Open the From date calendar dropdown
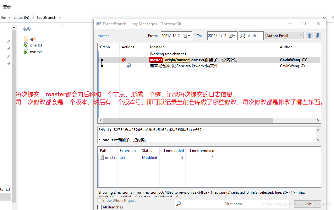Image resolution: width=334 pixels, height=210 pixels. (187, 36)
